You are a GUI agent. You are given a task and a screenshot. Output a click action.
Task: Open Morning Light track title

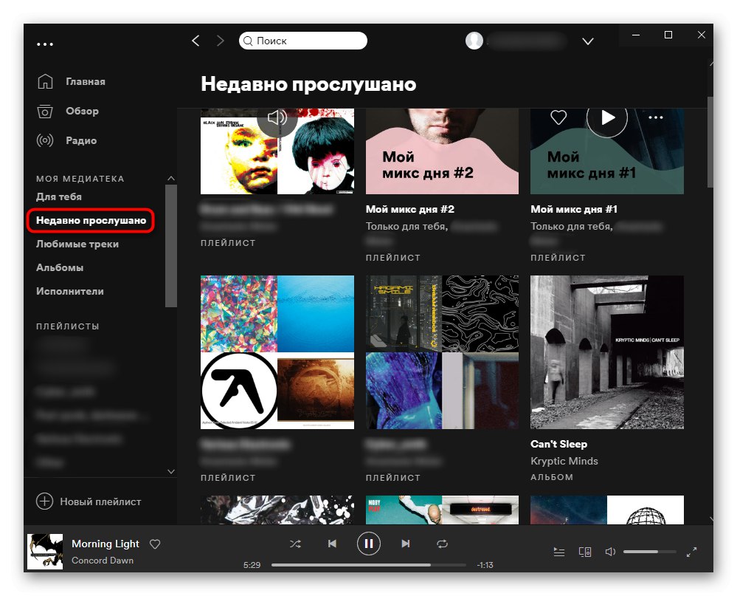click(x=105, y=544)
